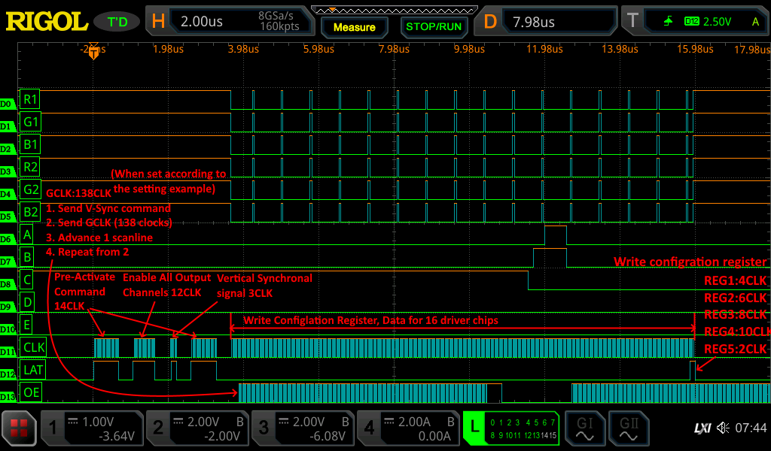The image size is (771, 451).
Task: Click the D11 digital channel tag
Action: click(8, 353)
